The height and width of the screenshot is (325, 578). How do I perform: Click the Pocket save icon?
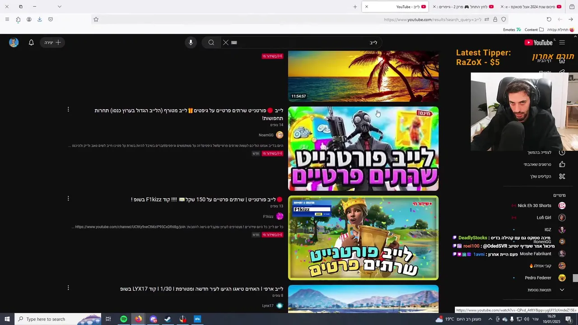coord(51,19)
